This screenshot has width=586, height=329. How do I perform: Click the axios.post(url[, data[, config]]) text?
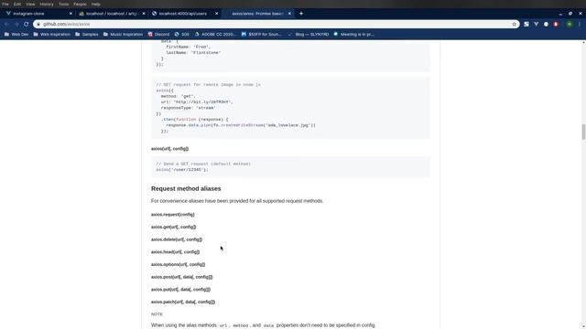[181, 277]
